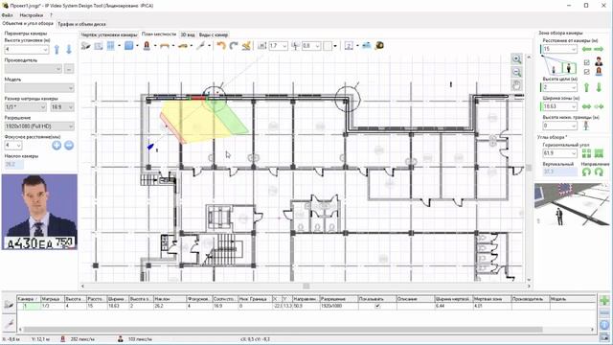The width and height of the screenshot is (613, 345).
Task: Open the Настройки menu
Action: point(32,15)
